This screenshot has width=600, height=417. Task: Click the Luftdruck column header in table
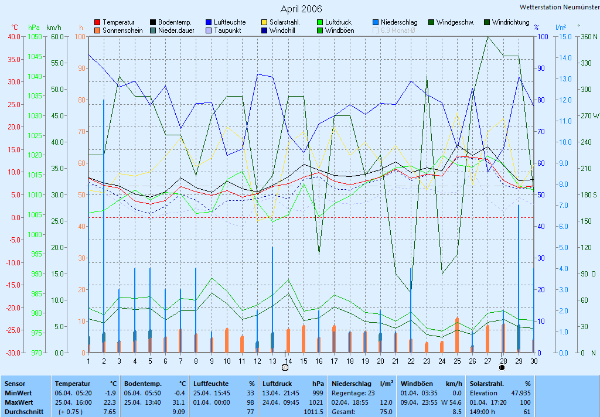click(x=278, y=384)
